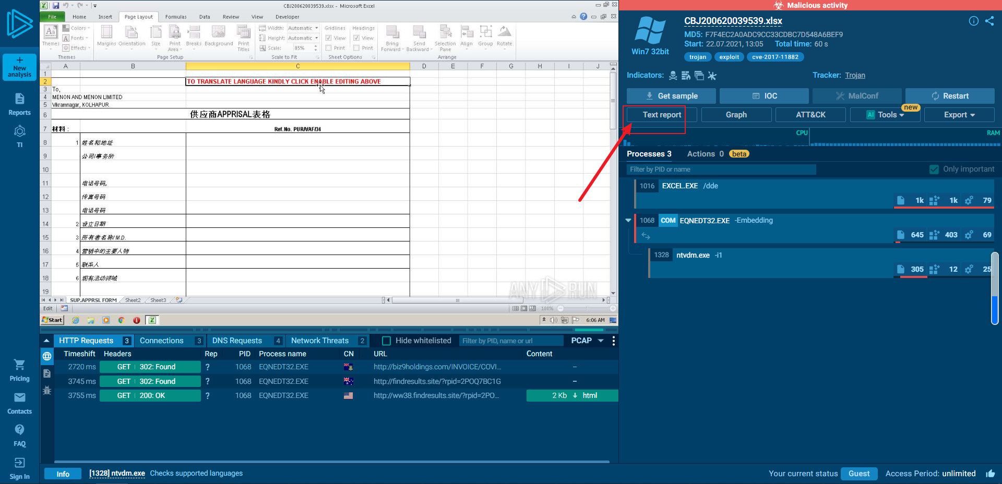Switch to the Network Threats tab
Viewport: 1002px width, 484px height.
click(x=328, y=341)
